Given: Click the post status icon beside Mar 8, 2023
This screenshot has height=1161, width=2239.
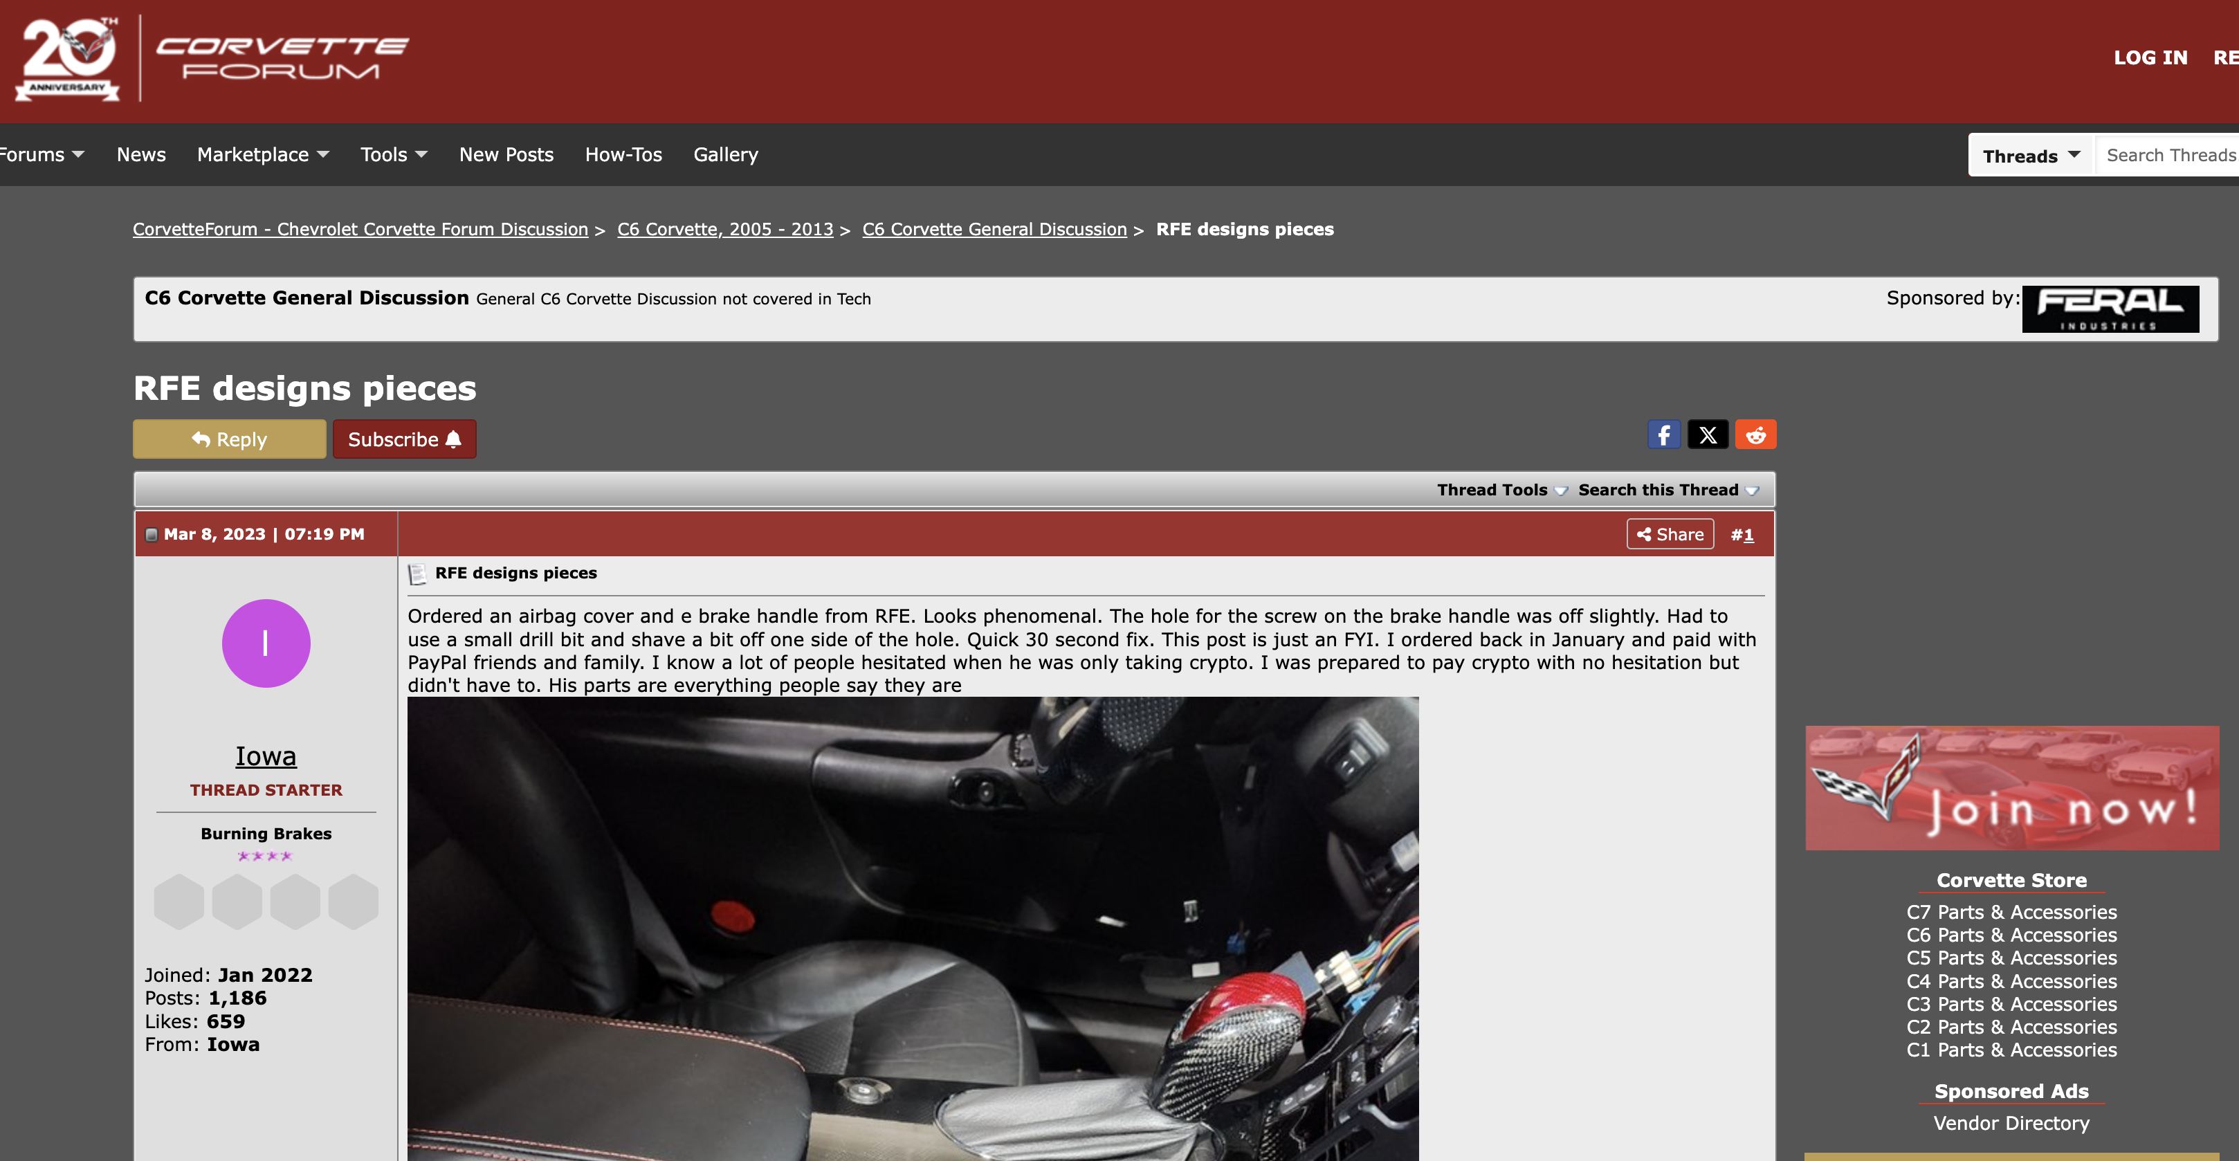Looking at the screenshot, I should (152, 534).
